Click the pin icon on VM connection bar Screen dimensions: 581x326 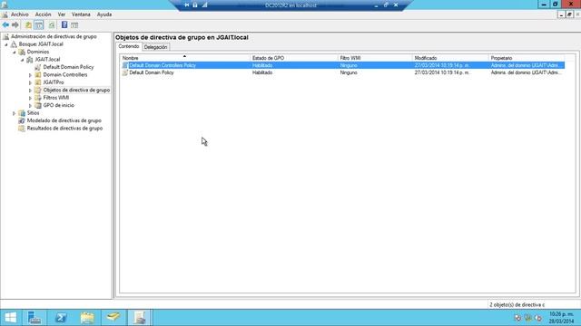[x=187, y=5]
